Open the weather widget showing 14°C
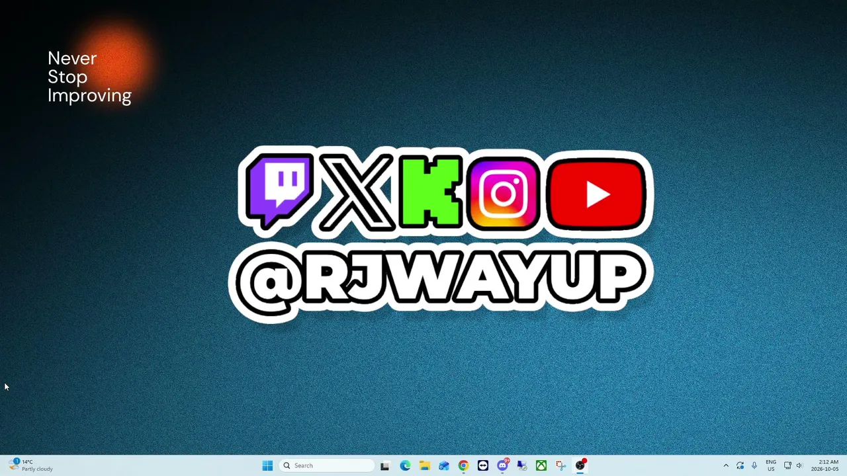 click(x=32, y=465)
